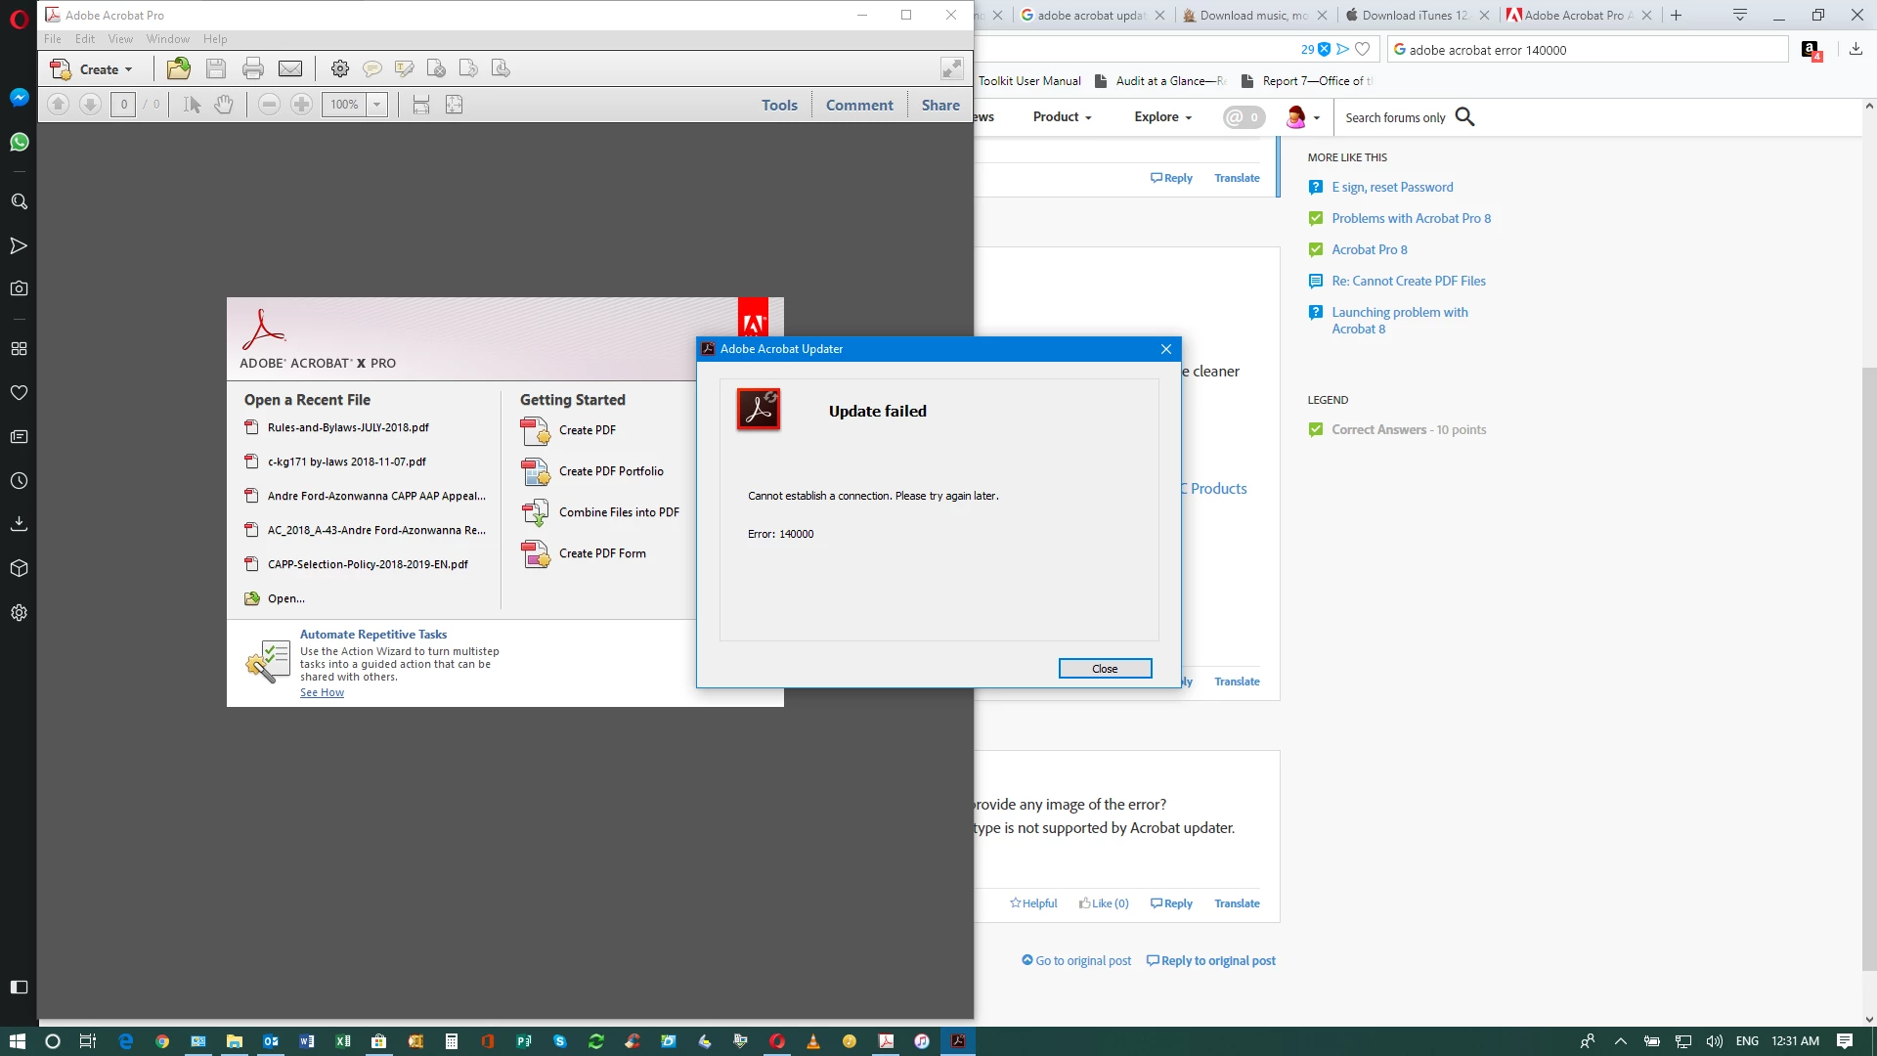The image size is (1877, 1056).
Task: Click the sticky note comment icon
Action: [371, 68]
